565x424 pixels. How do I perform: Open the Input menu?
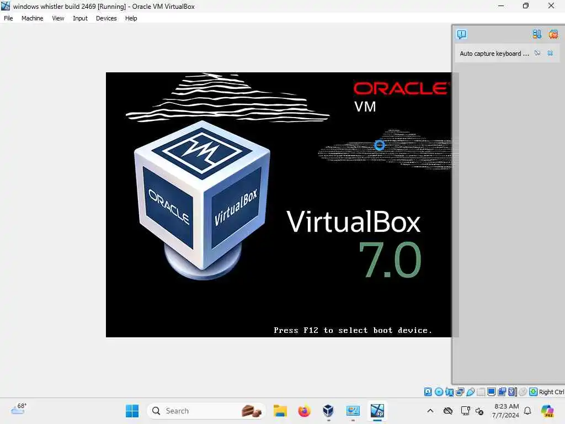coord(80,18)
